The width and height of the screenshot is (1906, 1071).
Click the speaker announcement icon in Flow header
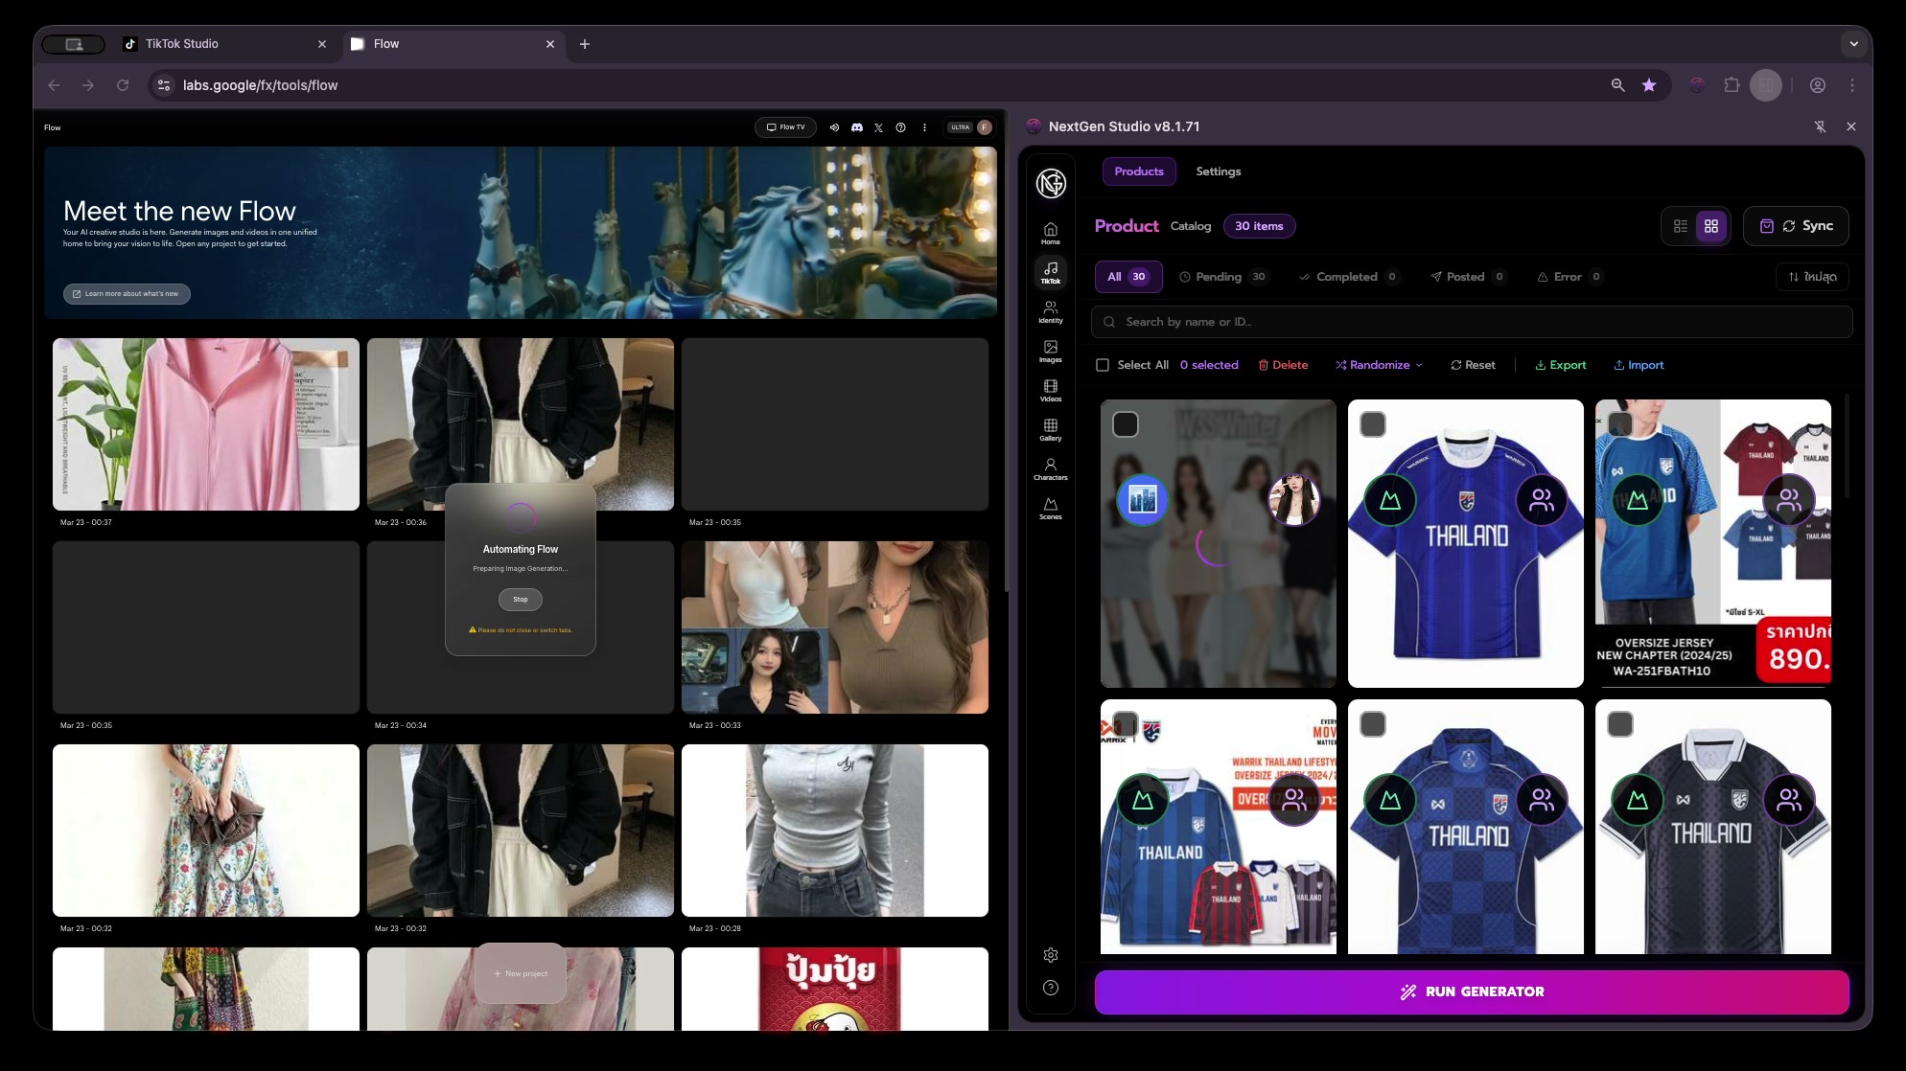(x=834, y=127)
